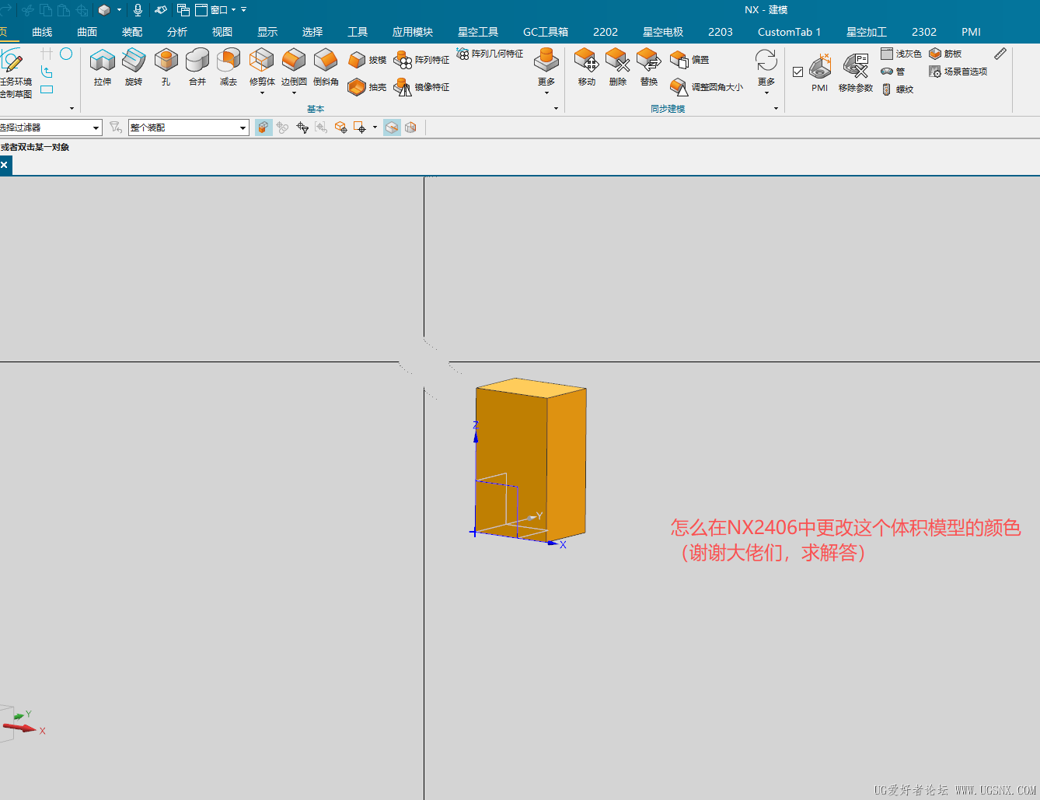The width and height of the screenshot is (1040, 800).
Task: Select the 替换 (Replace Face) tool
Action: [648, 66]
